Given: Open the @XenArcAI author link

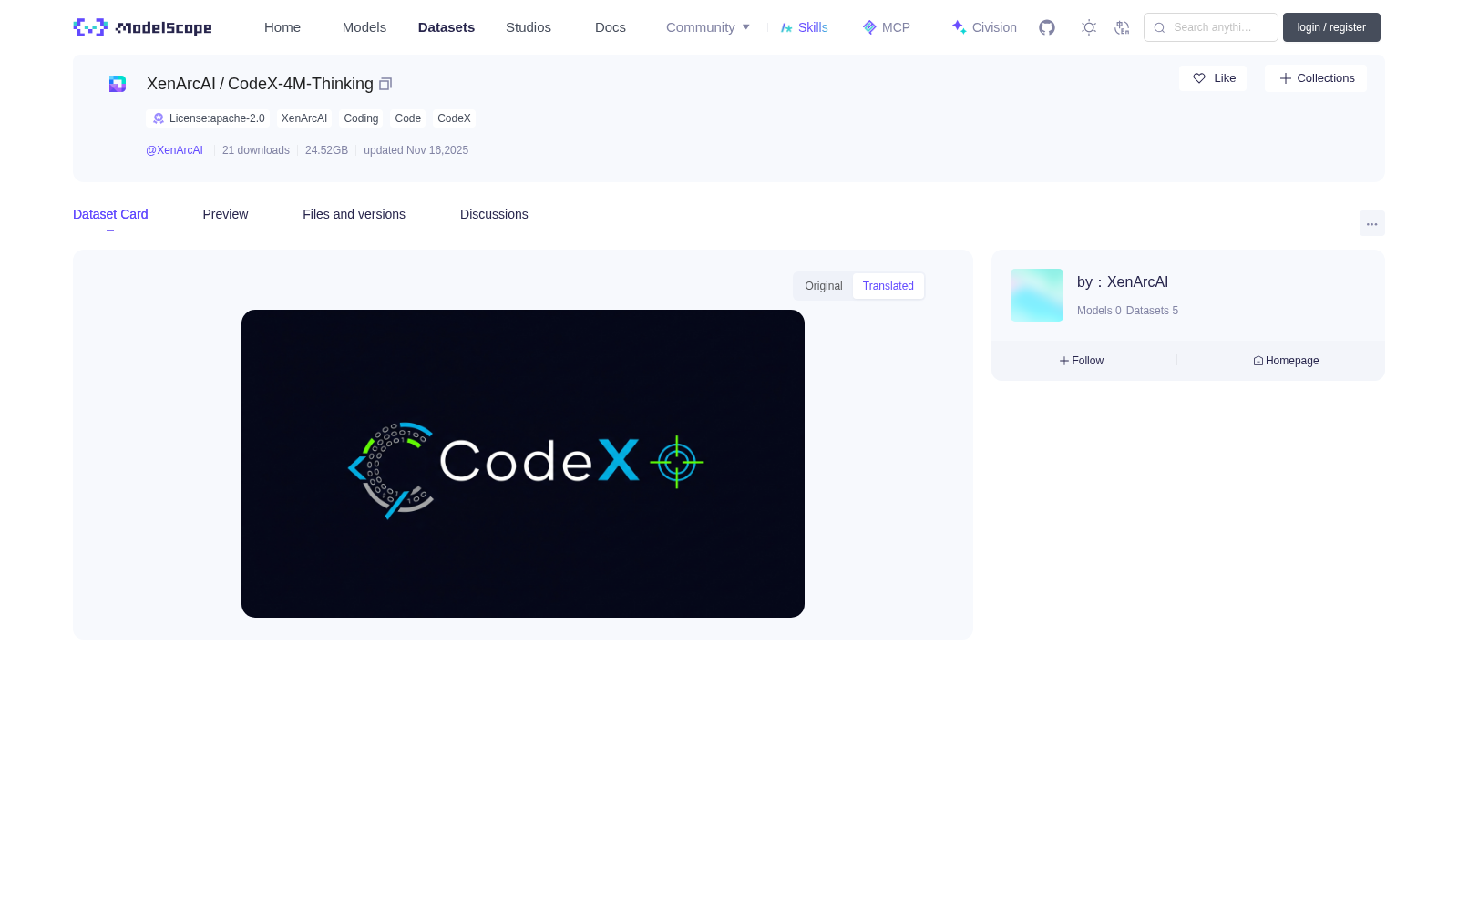Looking at the screenshot, I should tap(174, 150).
